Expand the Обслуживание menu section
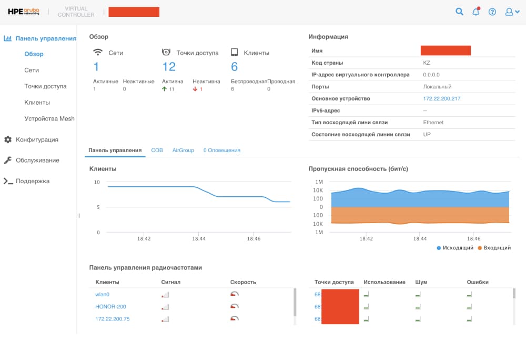This screenshot has height=351, width=526. tap(37, 160)
